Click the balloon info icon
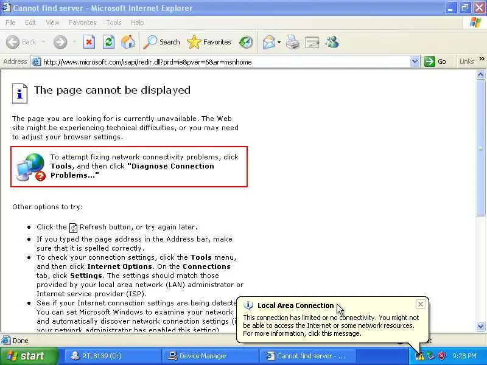The image size is (487, 365). tap(248, 305)
